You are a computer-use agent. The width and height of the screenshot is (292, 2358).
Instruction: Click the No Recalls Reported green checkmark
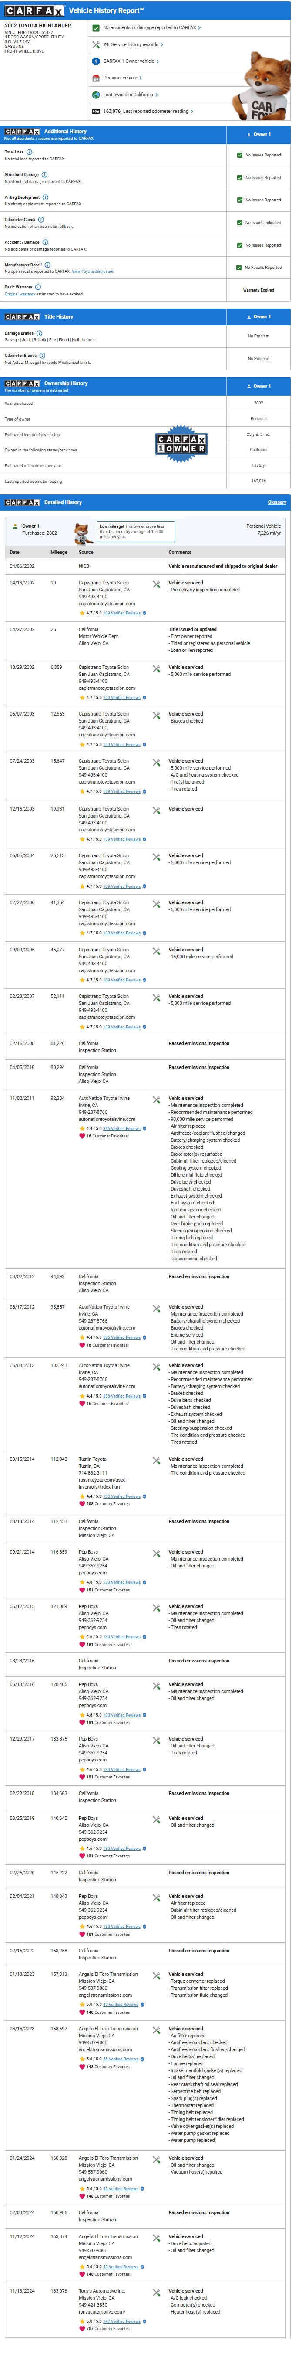[x=240, y=267]
